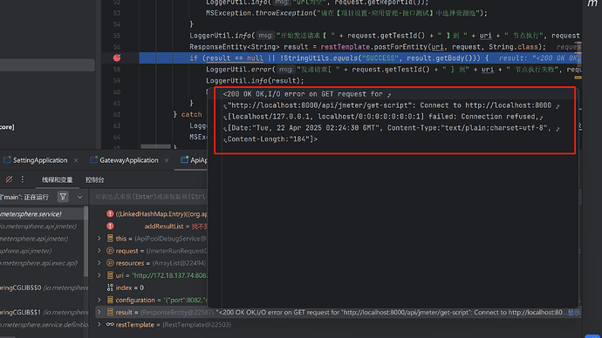Switch to the 控制台 console tab

94,179
